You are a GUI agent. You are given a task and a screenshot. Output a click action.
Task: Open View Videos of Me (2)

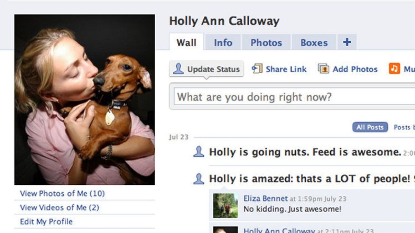(x=59, y=207)
